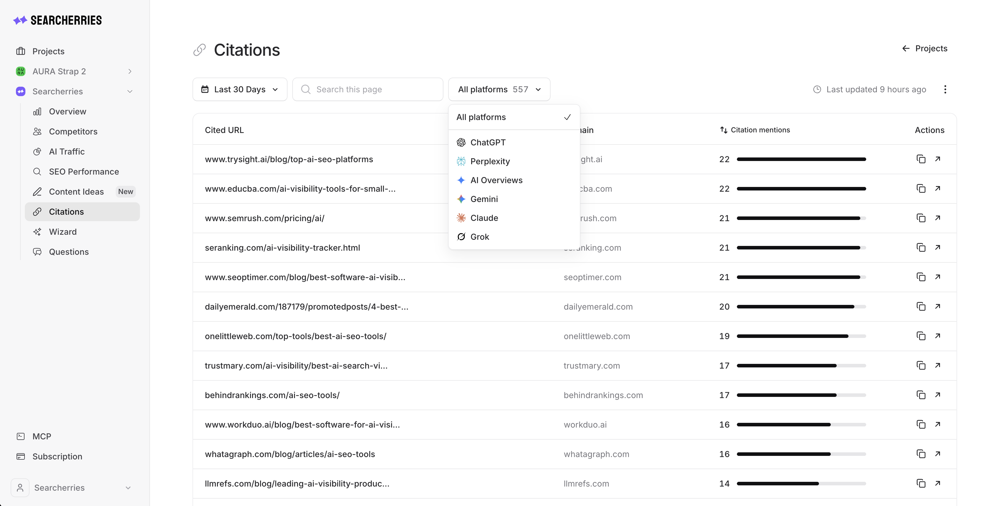Copy the llmrefs.com URL
Image resolution: width=1002 pixels, height=506 pixels.
pos(921,484)
